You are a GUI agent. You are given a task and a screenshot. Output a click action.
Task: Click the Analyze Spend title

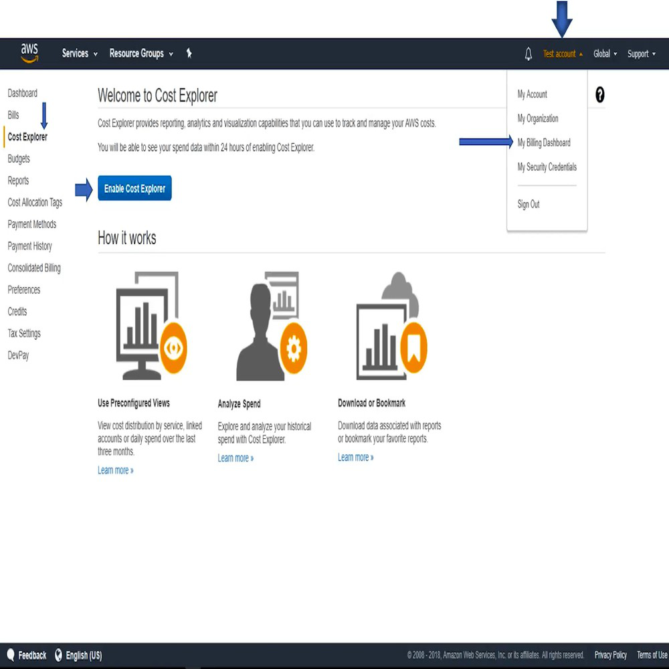click(239, 404)
